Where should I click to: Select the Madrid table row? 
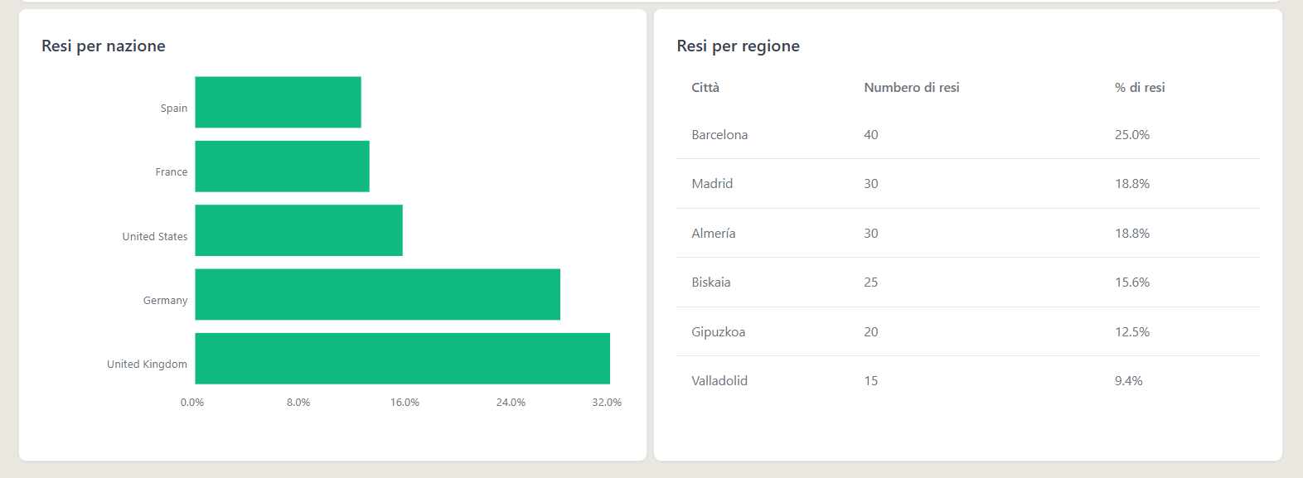click(968, 184)
